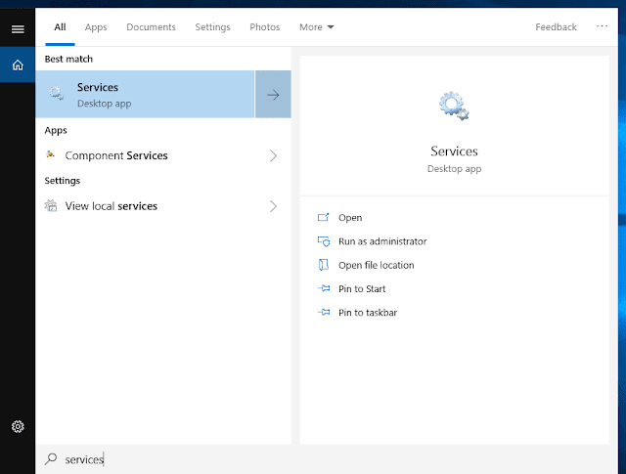Click the search box containing 'services'
626x474 pixels.
[x=326, y=459]
